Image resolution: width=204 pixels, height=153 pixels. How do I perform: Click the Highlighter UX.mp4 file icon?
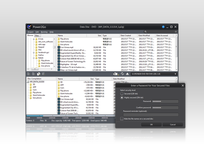[x=59, y=64]
